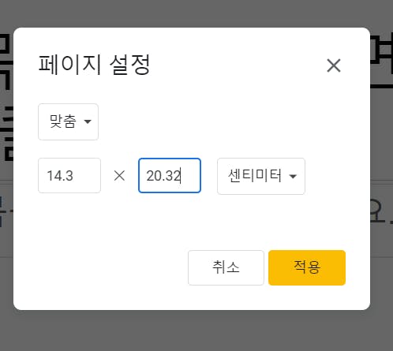Click the dimmed background above the dialog
The width and height of the screenshot is (393, 351).
pos(196,13)
